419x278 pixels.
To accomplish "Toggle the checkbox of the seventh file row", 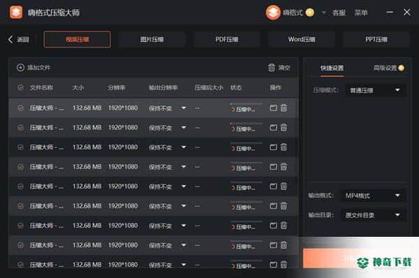I will click(x=20, y=226).
